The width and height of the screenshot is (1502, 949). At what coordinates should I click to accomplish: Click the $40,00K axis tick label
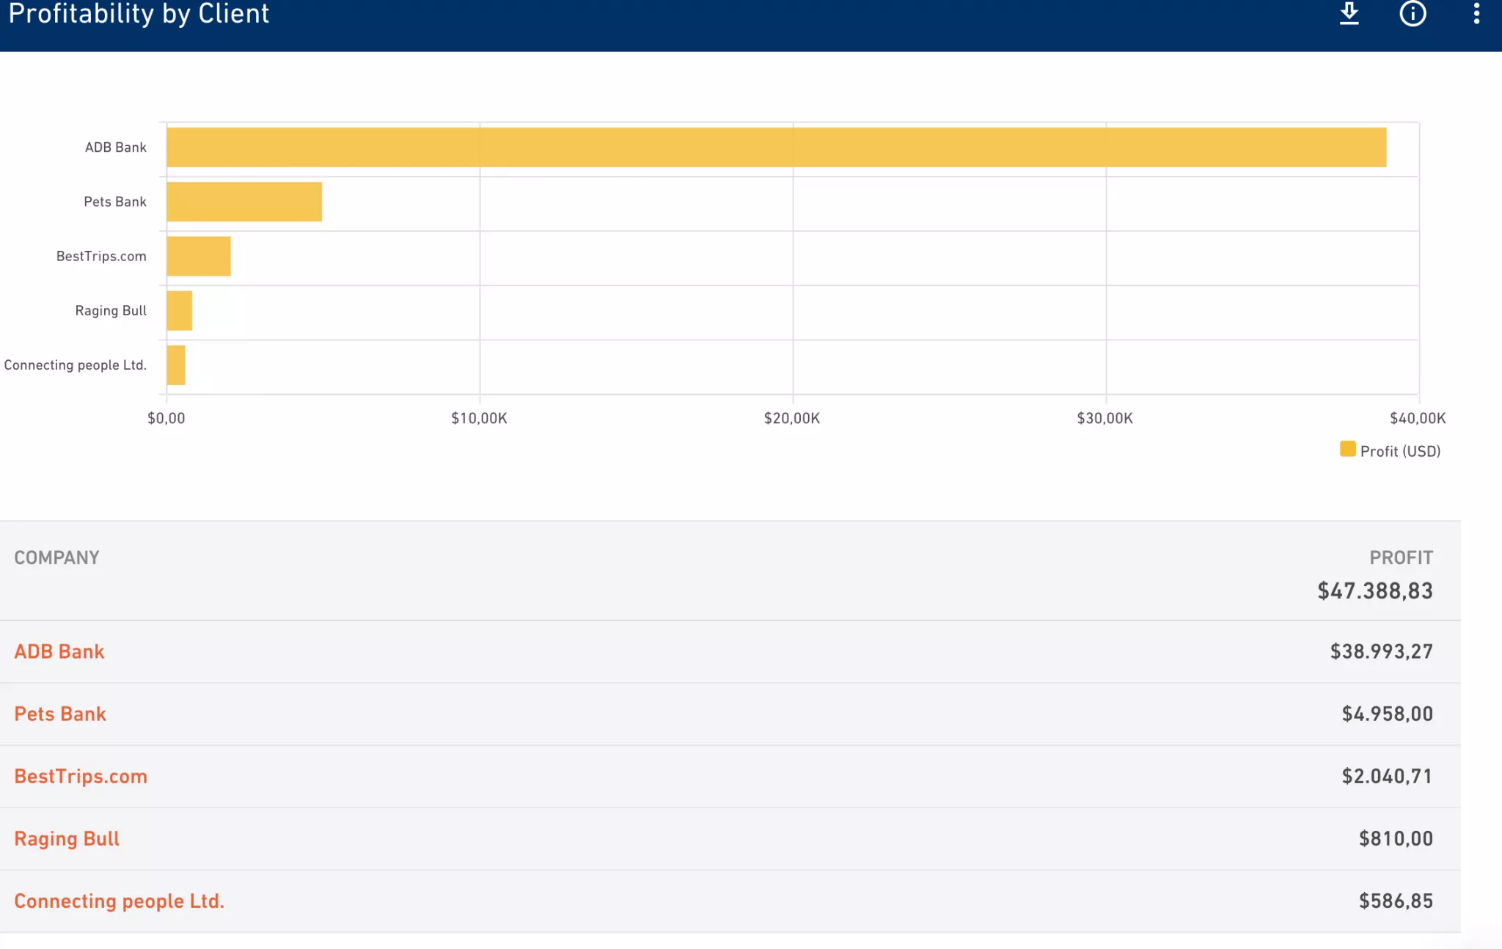coord(1418,418)
